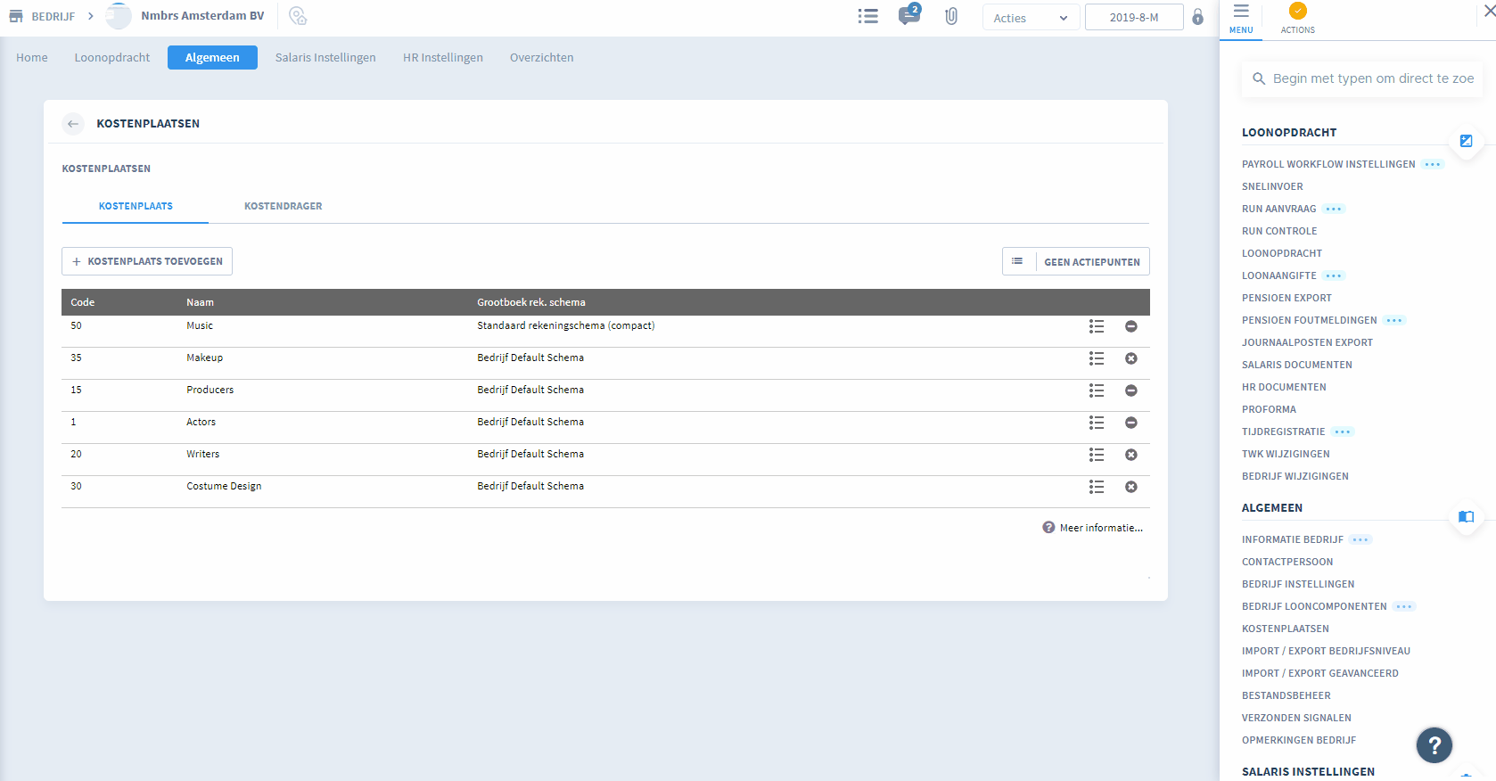Viewport: 1496px width, 781px height.
Task: Select the Algemeen menu item
Action: click(x=212, y=58)
